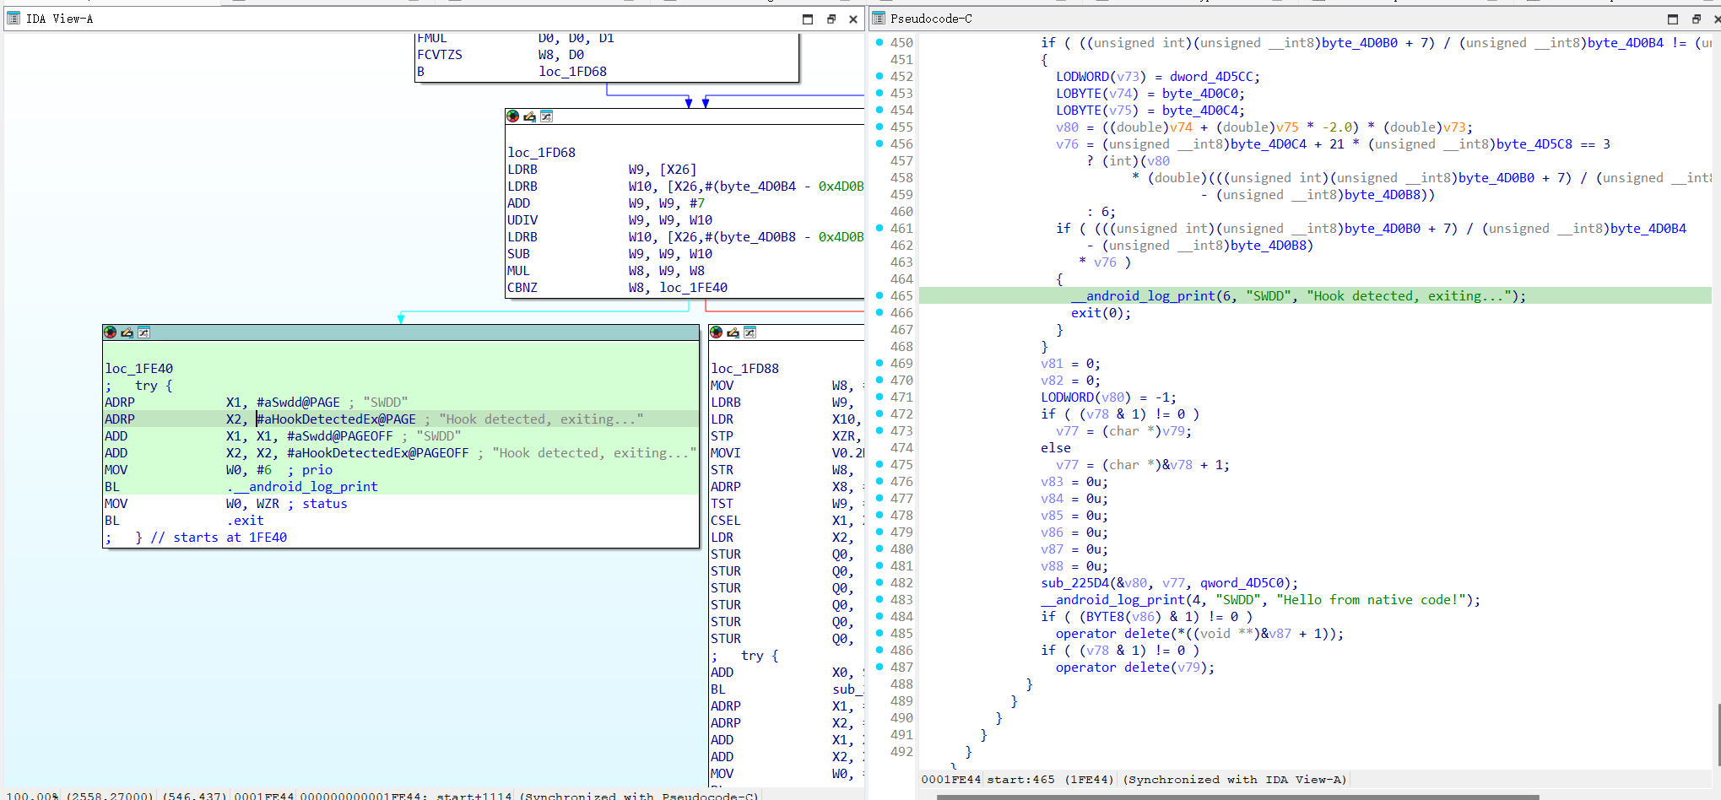Click aHookDetectedEx@PAGEOFF operand in ADD line
This screenshot has width=1721, height=800.
coord(377,453)
